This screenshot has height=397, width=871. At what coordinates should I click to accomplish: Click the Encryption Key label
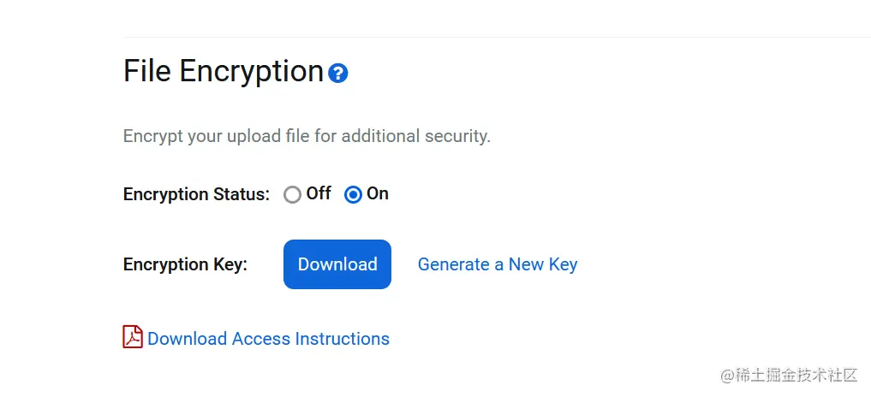click(x=186, y=264)
